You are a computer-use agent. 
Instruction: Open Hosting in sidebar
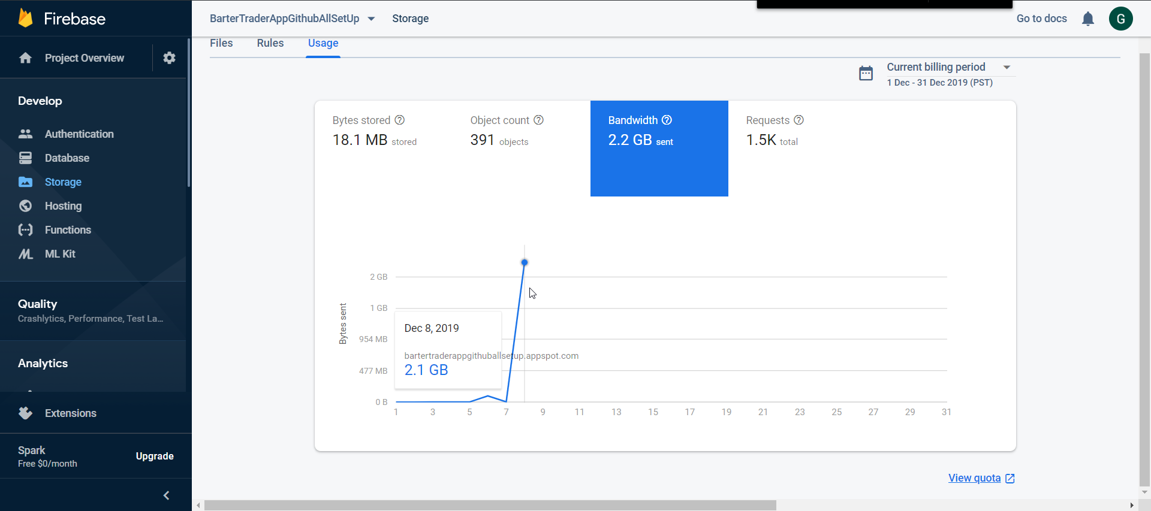(x=63, y=206)
